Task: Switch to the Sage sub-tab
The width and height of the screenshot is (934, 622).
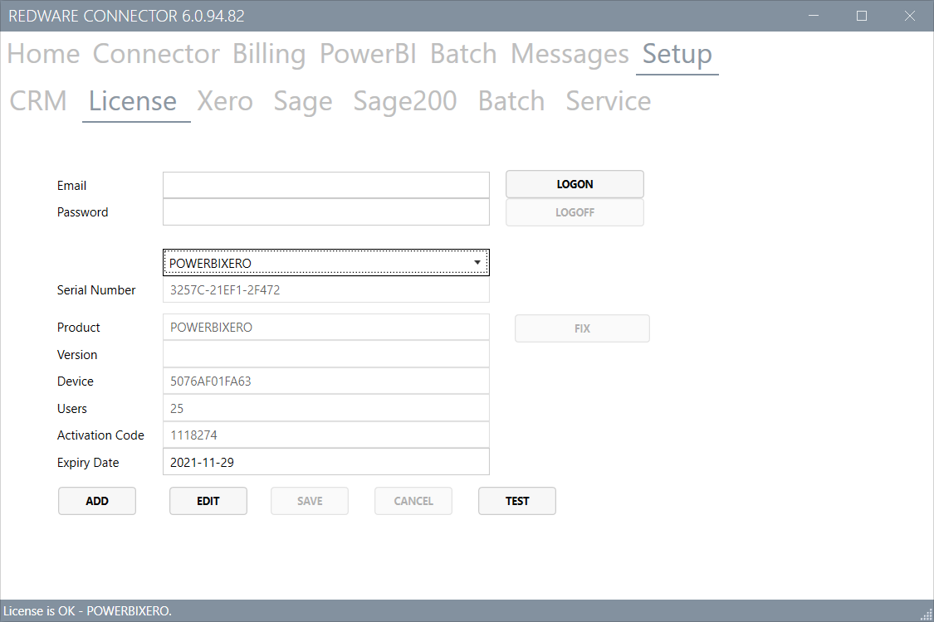Action: 302,100
